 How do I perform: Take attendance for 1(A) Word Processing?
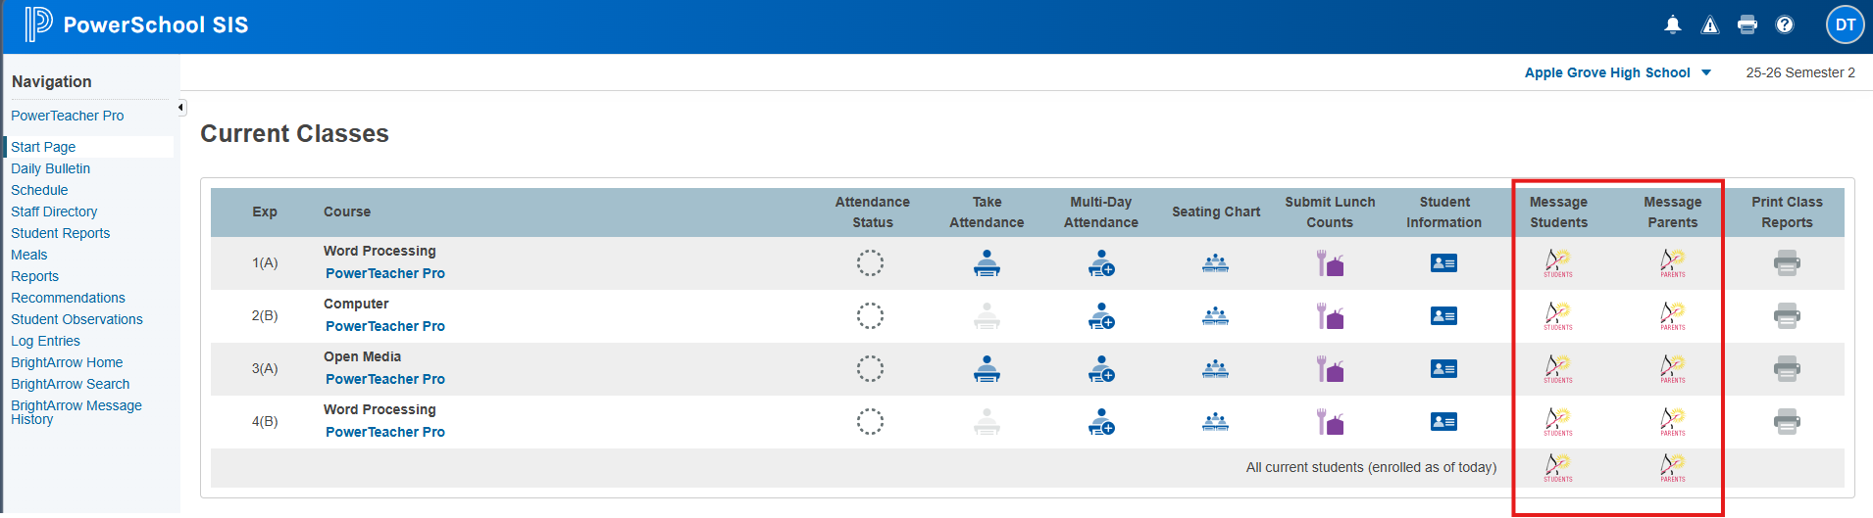987,263
